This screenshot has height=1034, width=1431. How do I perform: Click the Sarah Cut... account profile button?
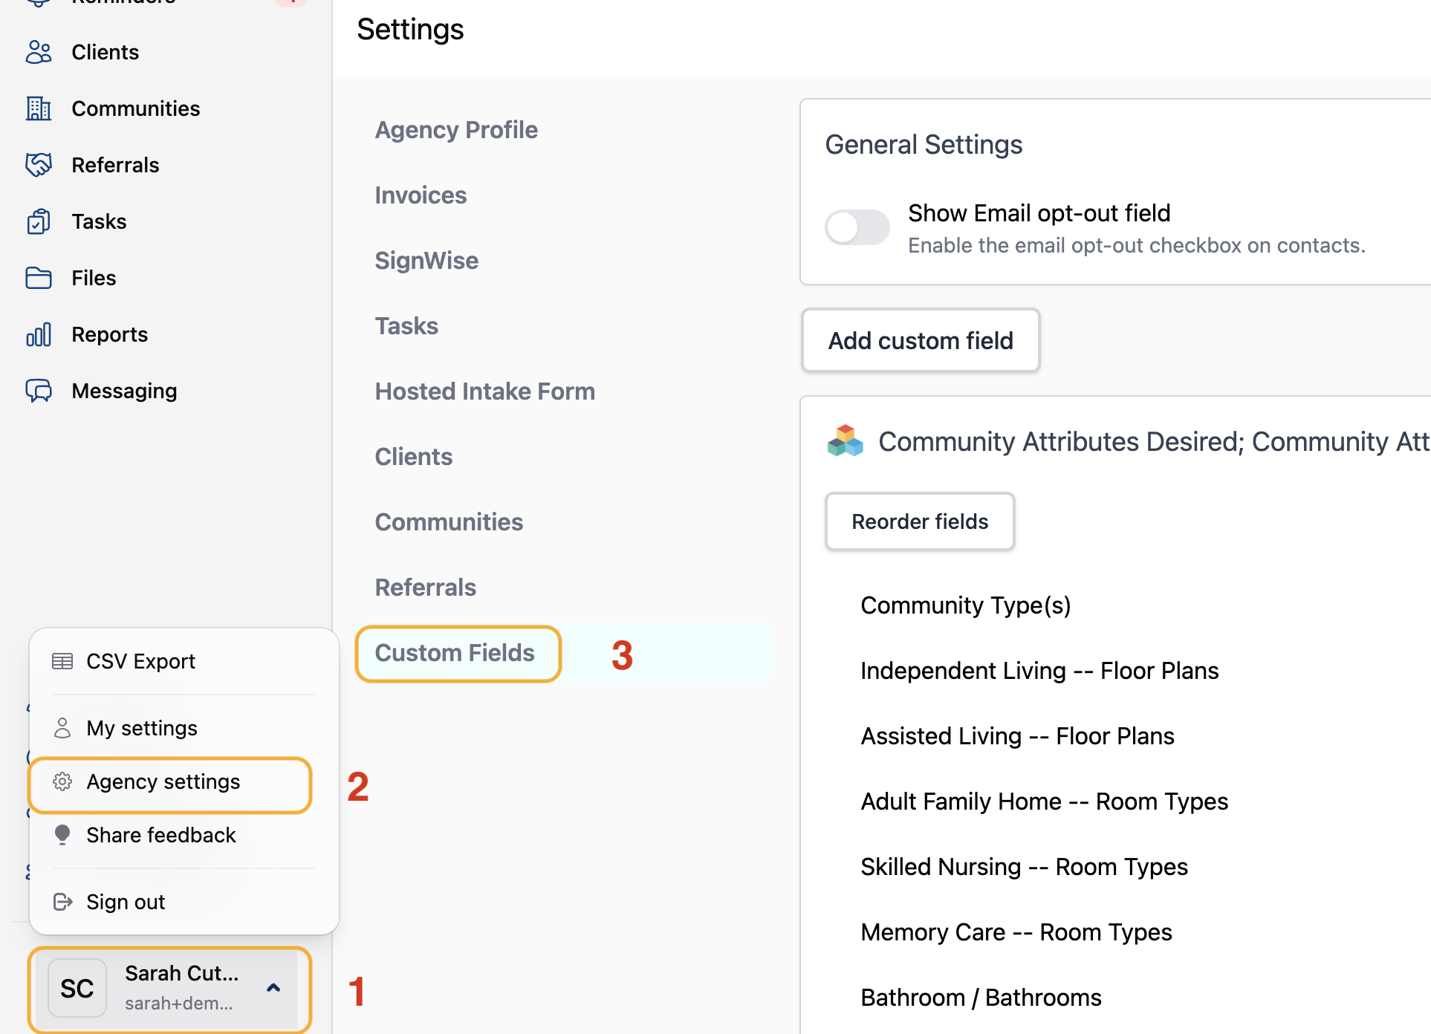[169, 988]
